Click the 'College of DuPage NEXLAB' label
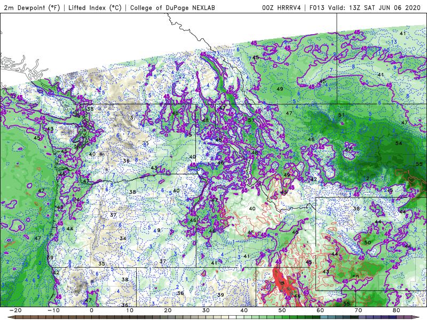This screenshot has height=320, width=427. click(x=172, y=7)
